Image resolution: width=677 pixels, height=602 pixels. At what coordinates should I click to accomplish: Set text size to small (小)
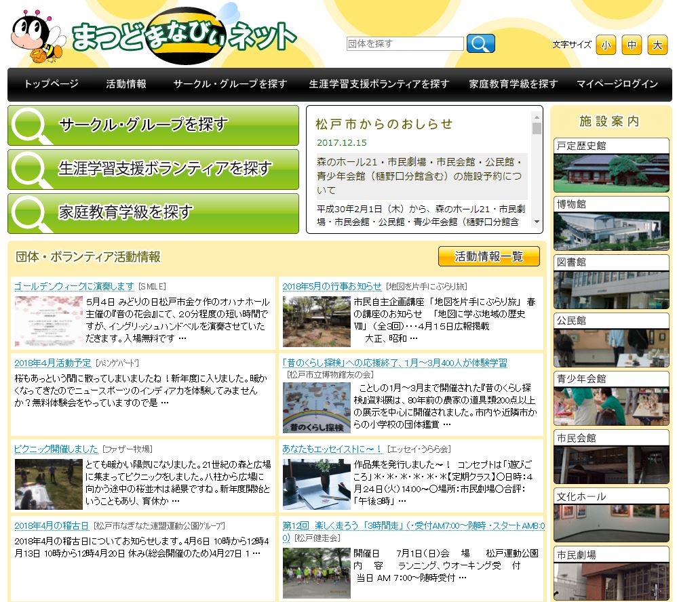click(606, 45)
